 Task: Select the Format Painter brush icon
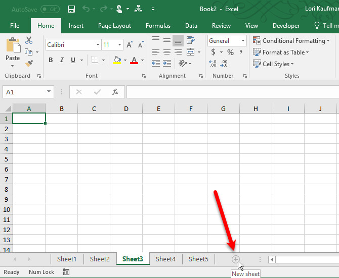29,64
